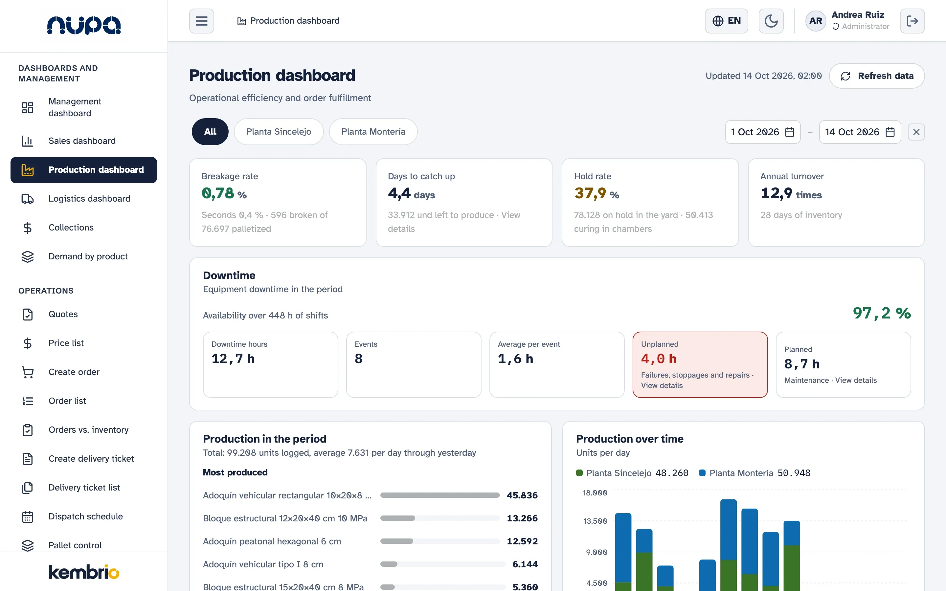Click the Adoquín vehicular rectangular progress bar
The image size is (946, 591).
pos(440,495)
